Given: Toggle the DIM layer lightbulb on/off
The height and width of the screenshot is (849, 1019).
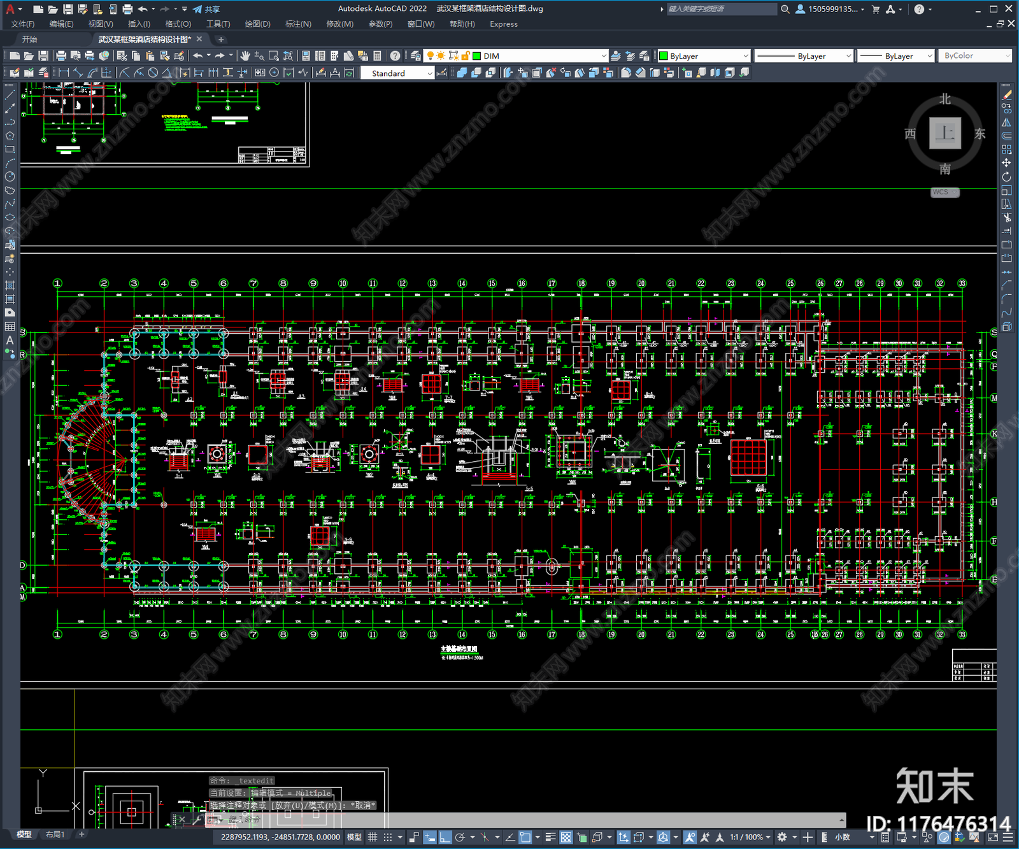Looking at the screenshot, I should pyautogui.click(x=431, y=56).
